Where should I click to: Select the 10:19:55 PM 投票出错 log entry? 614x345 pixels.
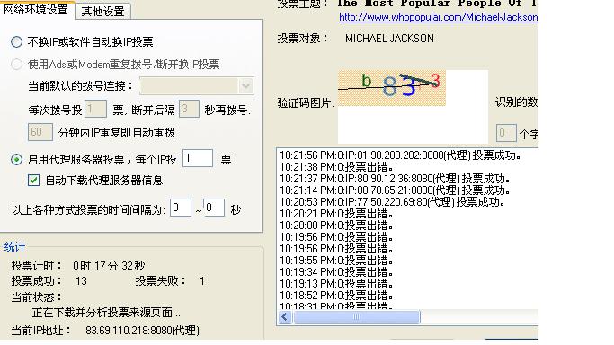(x=336, y=261)
